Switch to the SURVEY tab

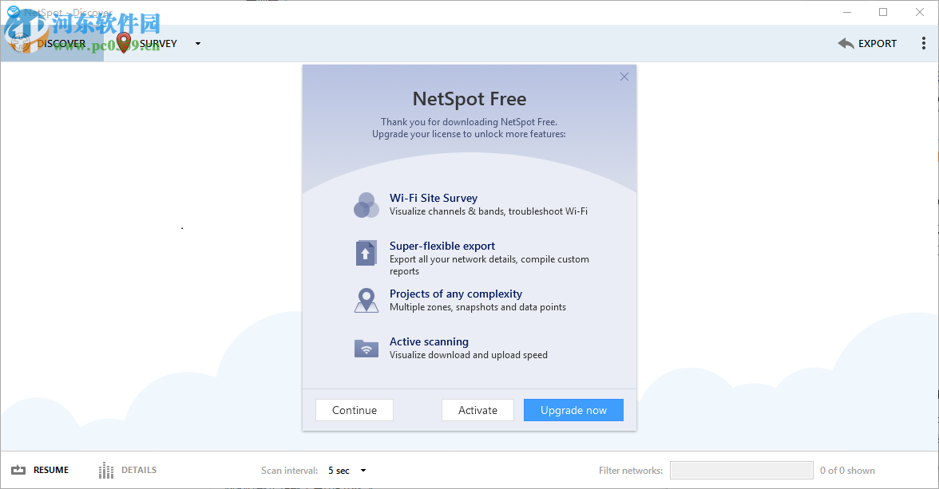pyautogui.click(x=158, y=43)
